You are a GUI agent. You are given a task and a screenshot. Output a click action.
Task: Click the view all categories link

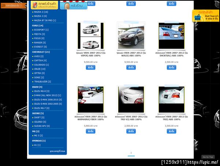[58, 151]
